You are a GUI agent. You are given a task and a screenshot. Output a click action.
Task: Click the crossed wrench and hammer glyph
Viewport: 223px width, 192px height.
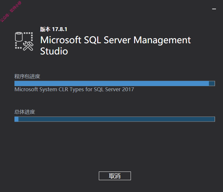(28, 46)
